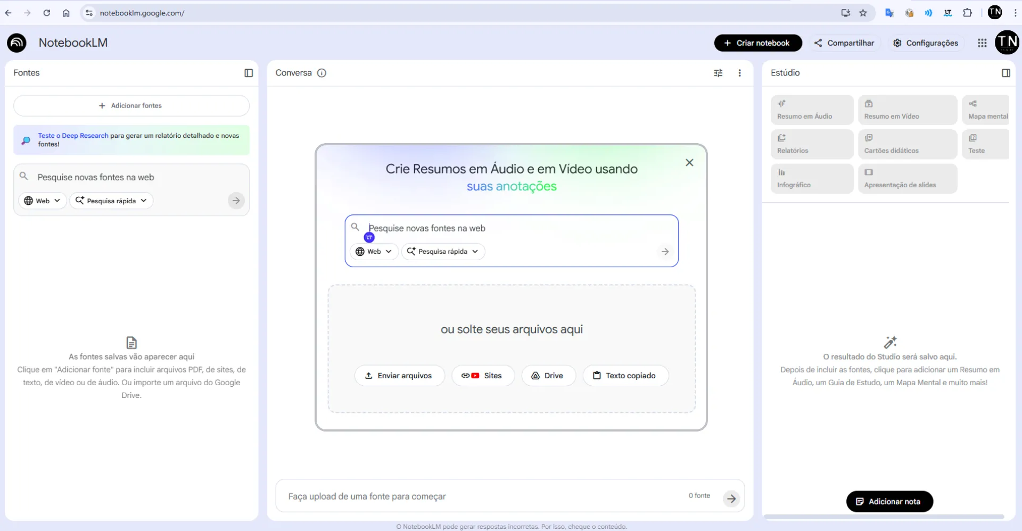The image size is (1022, 531).
Task: Click the NotebookLM logo
Action: [17, 43]
